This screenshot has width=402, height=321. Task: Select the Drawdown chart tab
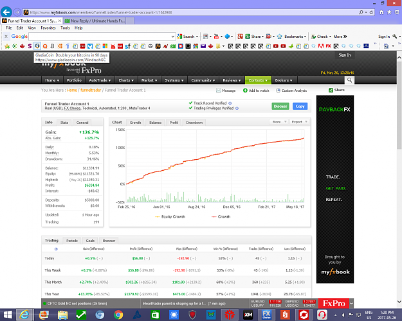(194, 123)
